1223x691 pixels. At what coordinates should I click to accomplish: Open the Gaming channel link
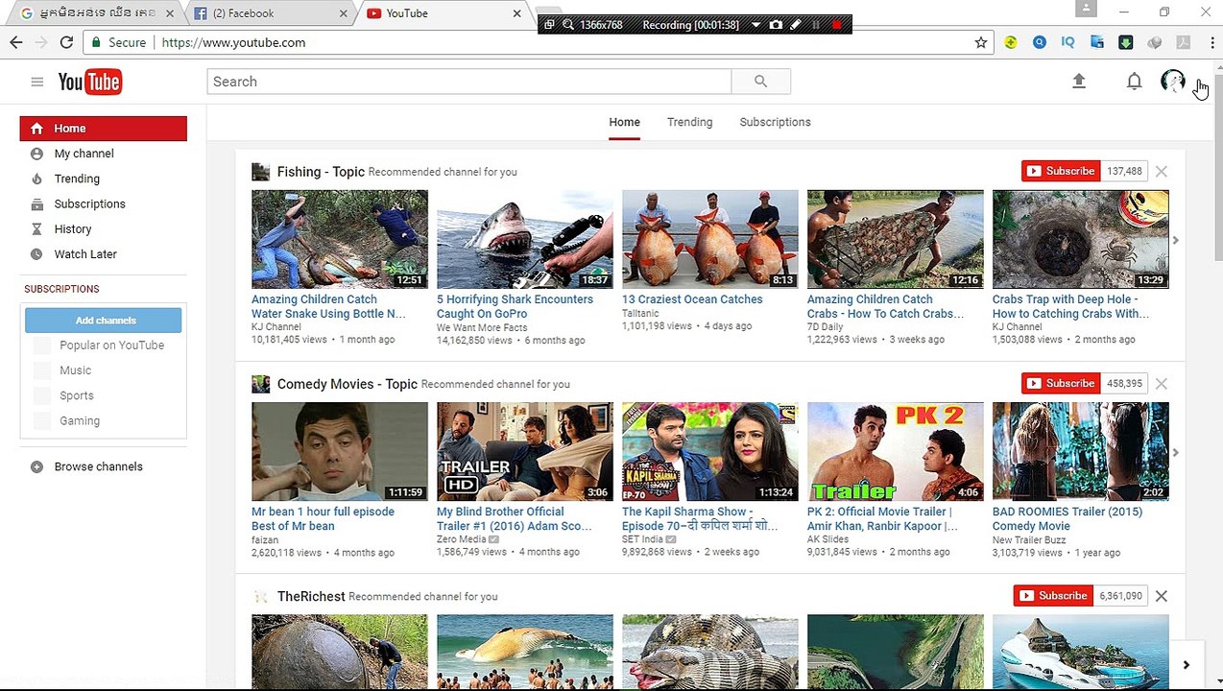[80, 420]
